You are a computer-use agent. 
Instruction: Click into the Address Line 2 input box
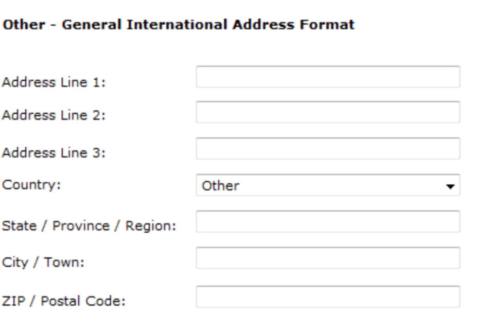click(328, 112)
